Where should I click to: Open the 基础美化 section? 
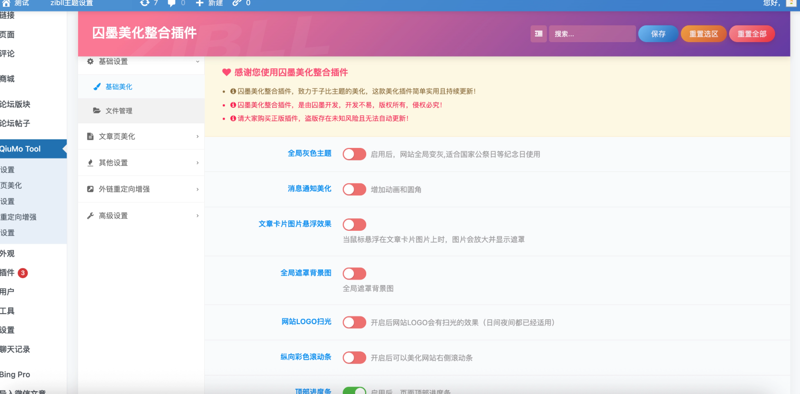[x=141, y=87]
